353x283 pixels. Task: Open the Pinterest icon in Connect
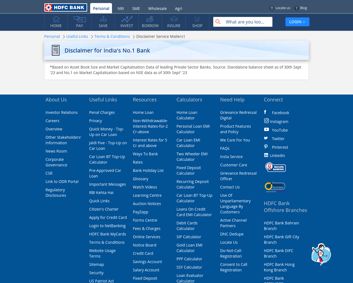[266, 147]
